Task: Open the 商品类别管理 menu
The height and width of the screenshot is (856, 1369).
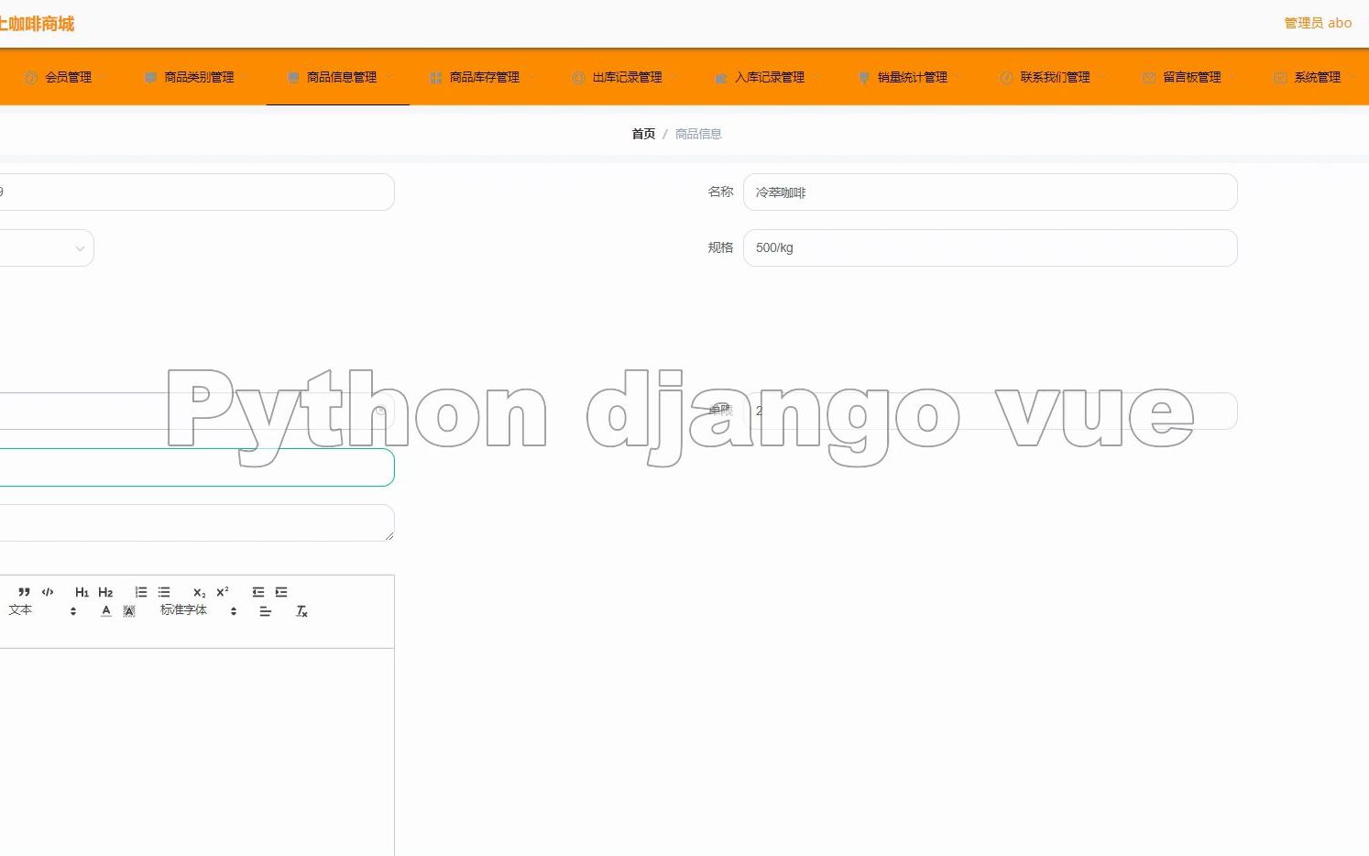Action: (x=195, y=77)
